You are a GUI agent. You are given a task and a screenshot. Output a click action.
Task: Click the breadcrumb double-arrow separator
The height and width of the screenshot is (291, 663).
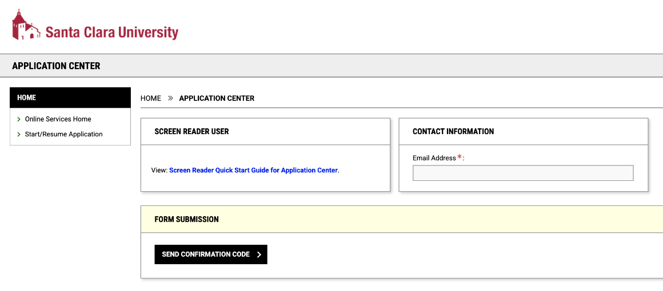(x=170, y=98)
